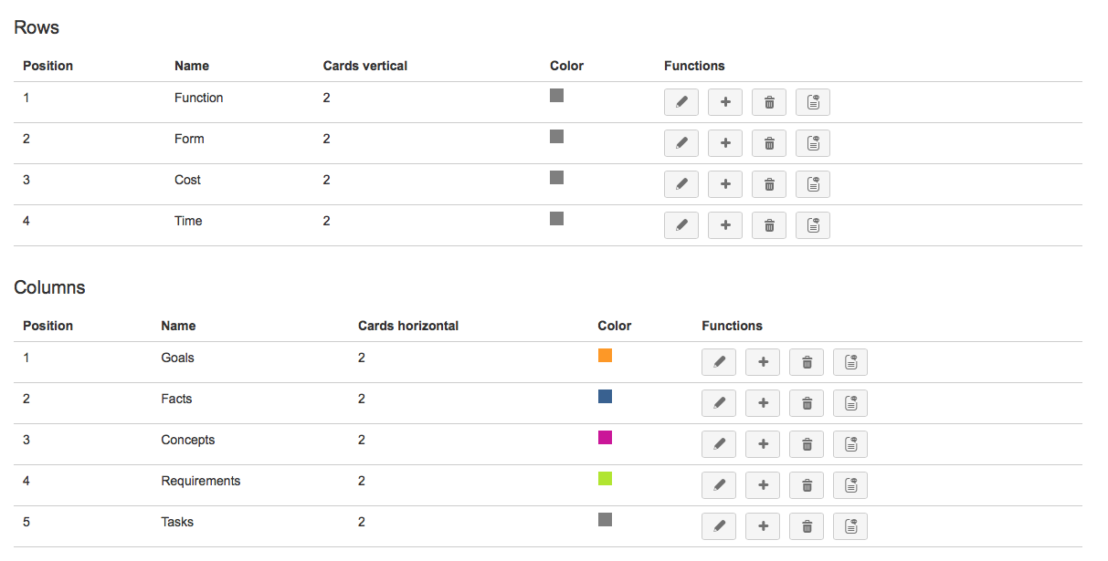Viewport: 1108px width, 561px height.
Task: Click the green color swatch for Requirements
Action: [x=605, y=478]
